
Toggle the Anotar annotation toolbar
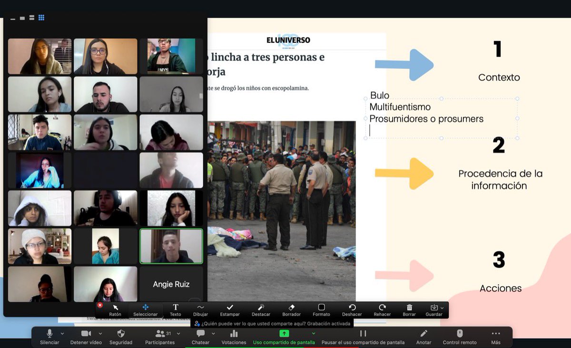pos(423,337)
